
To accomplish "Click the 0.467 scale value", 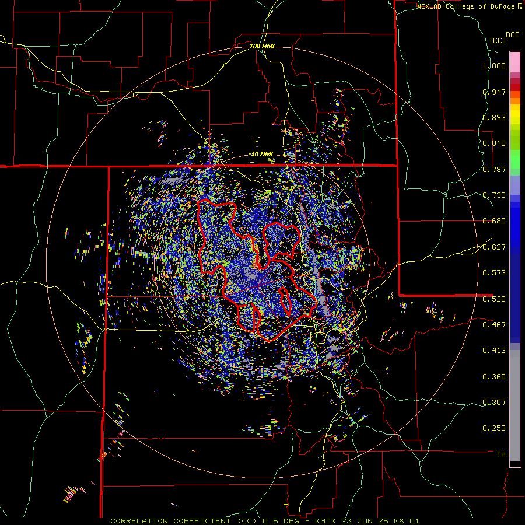I will [494, 325].
